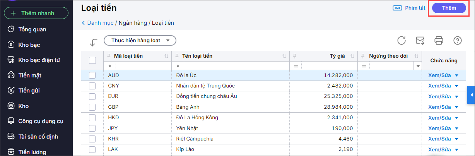Click the printer icon
This screenshot has width=475, height=156.
click(x=439, y=41)
